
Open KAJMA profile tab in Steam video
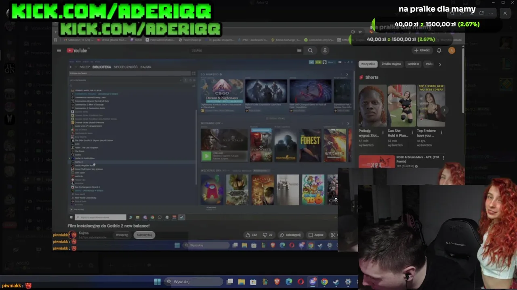click(x=146, y=67)
